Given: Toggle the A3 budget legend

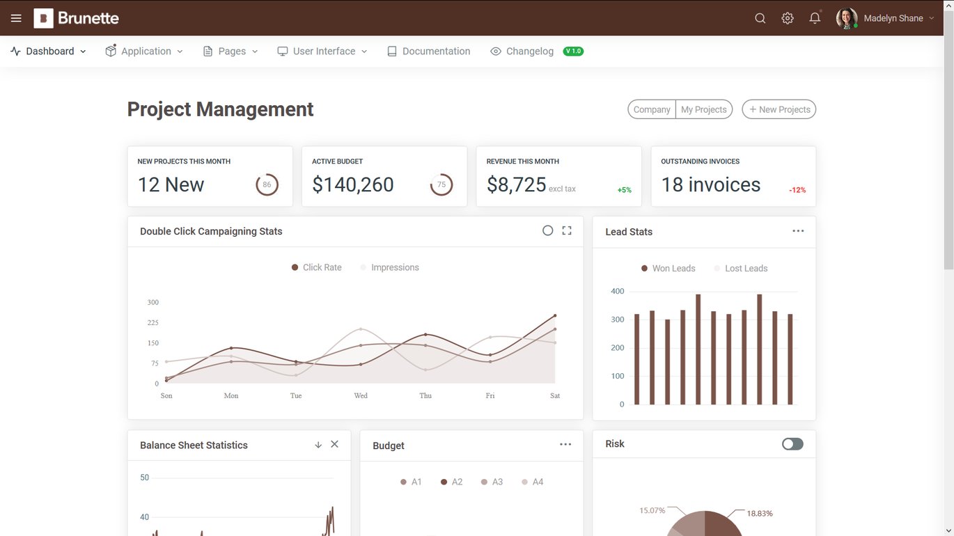Looking at the screenshot, I should (x=492, y=482).
